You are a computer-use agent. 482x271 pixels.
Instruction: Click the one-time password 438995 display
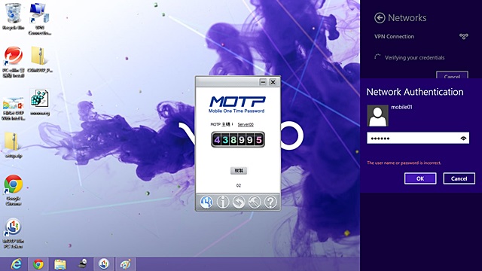point(238,140)
